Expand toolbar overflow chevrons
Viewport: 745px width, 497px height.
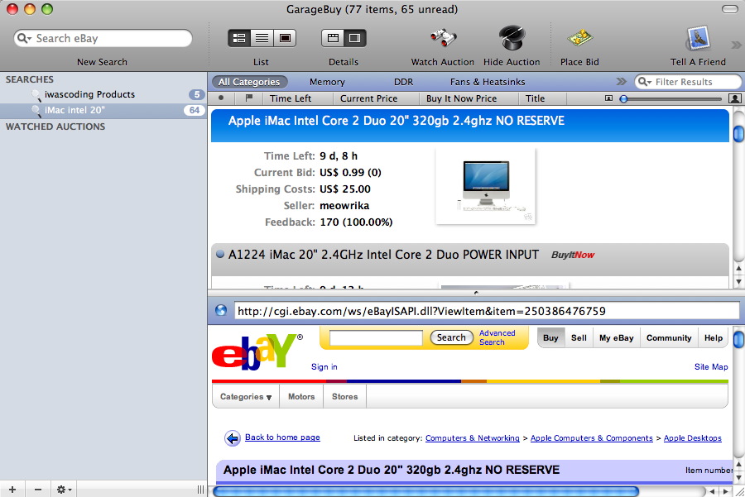click(x=736, y=45)
